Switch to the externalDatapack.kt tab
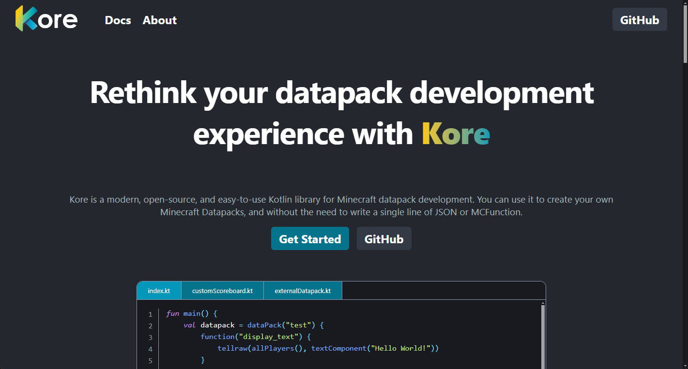The image size is (688, 369). pyautogui.click(x=303, y=291)
